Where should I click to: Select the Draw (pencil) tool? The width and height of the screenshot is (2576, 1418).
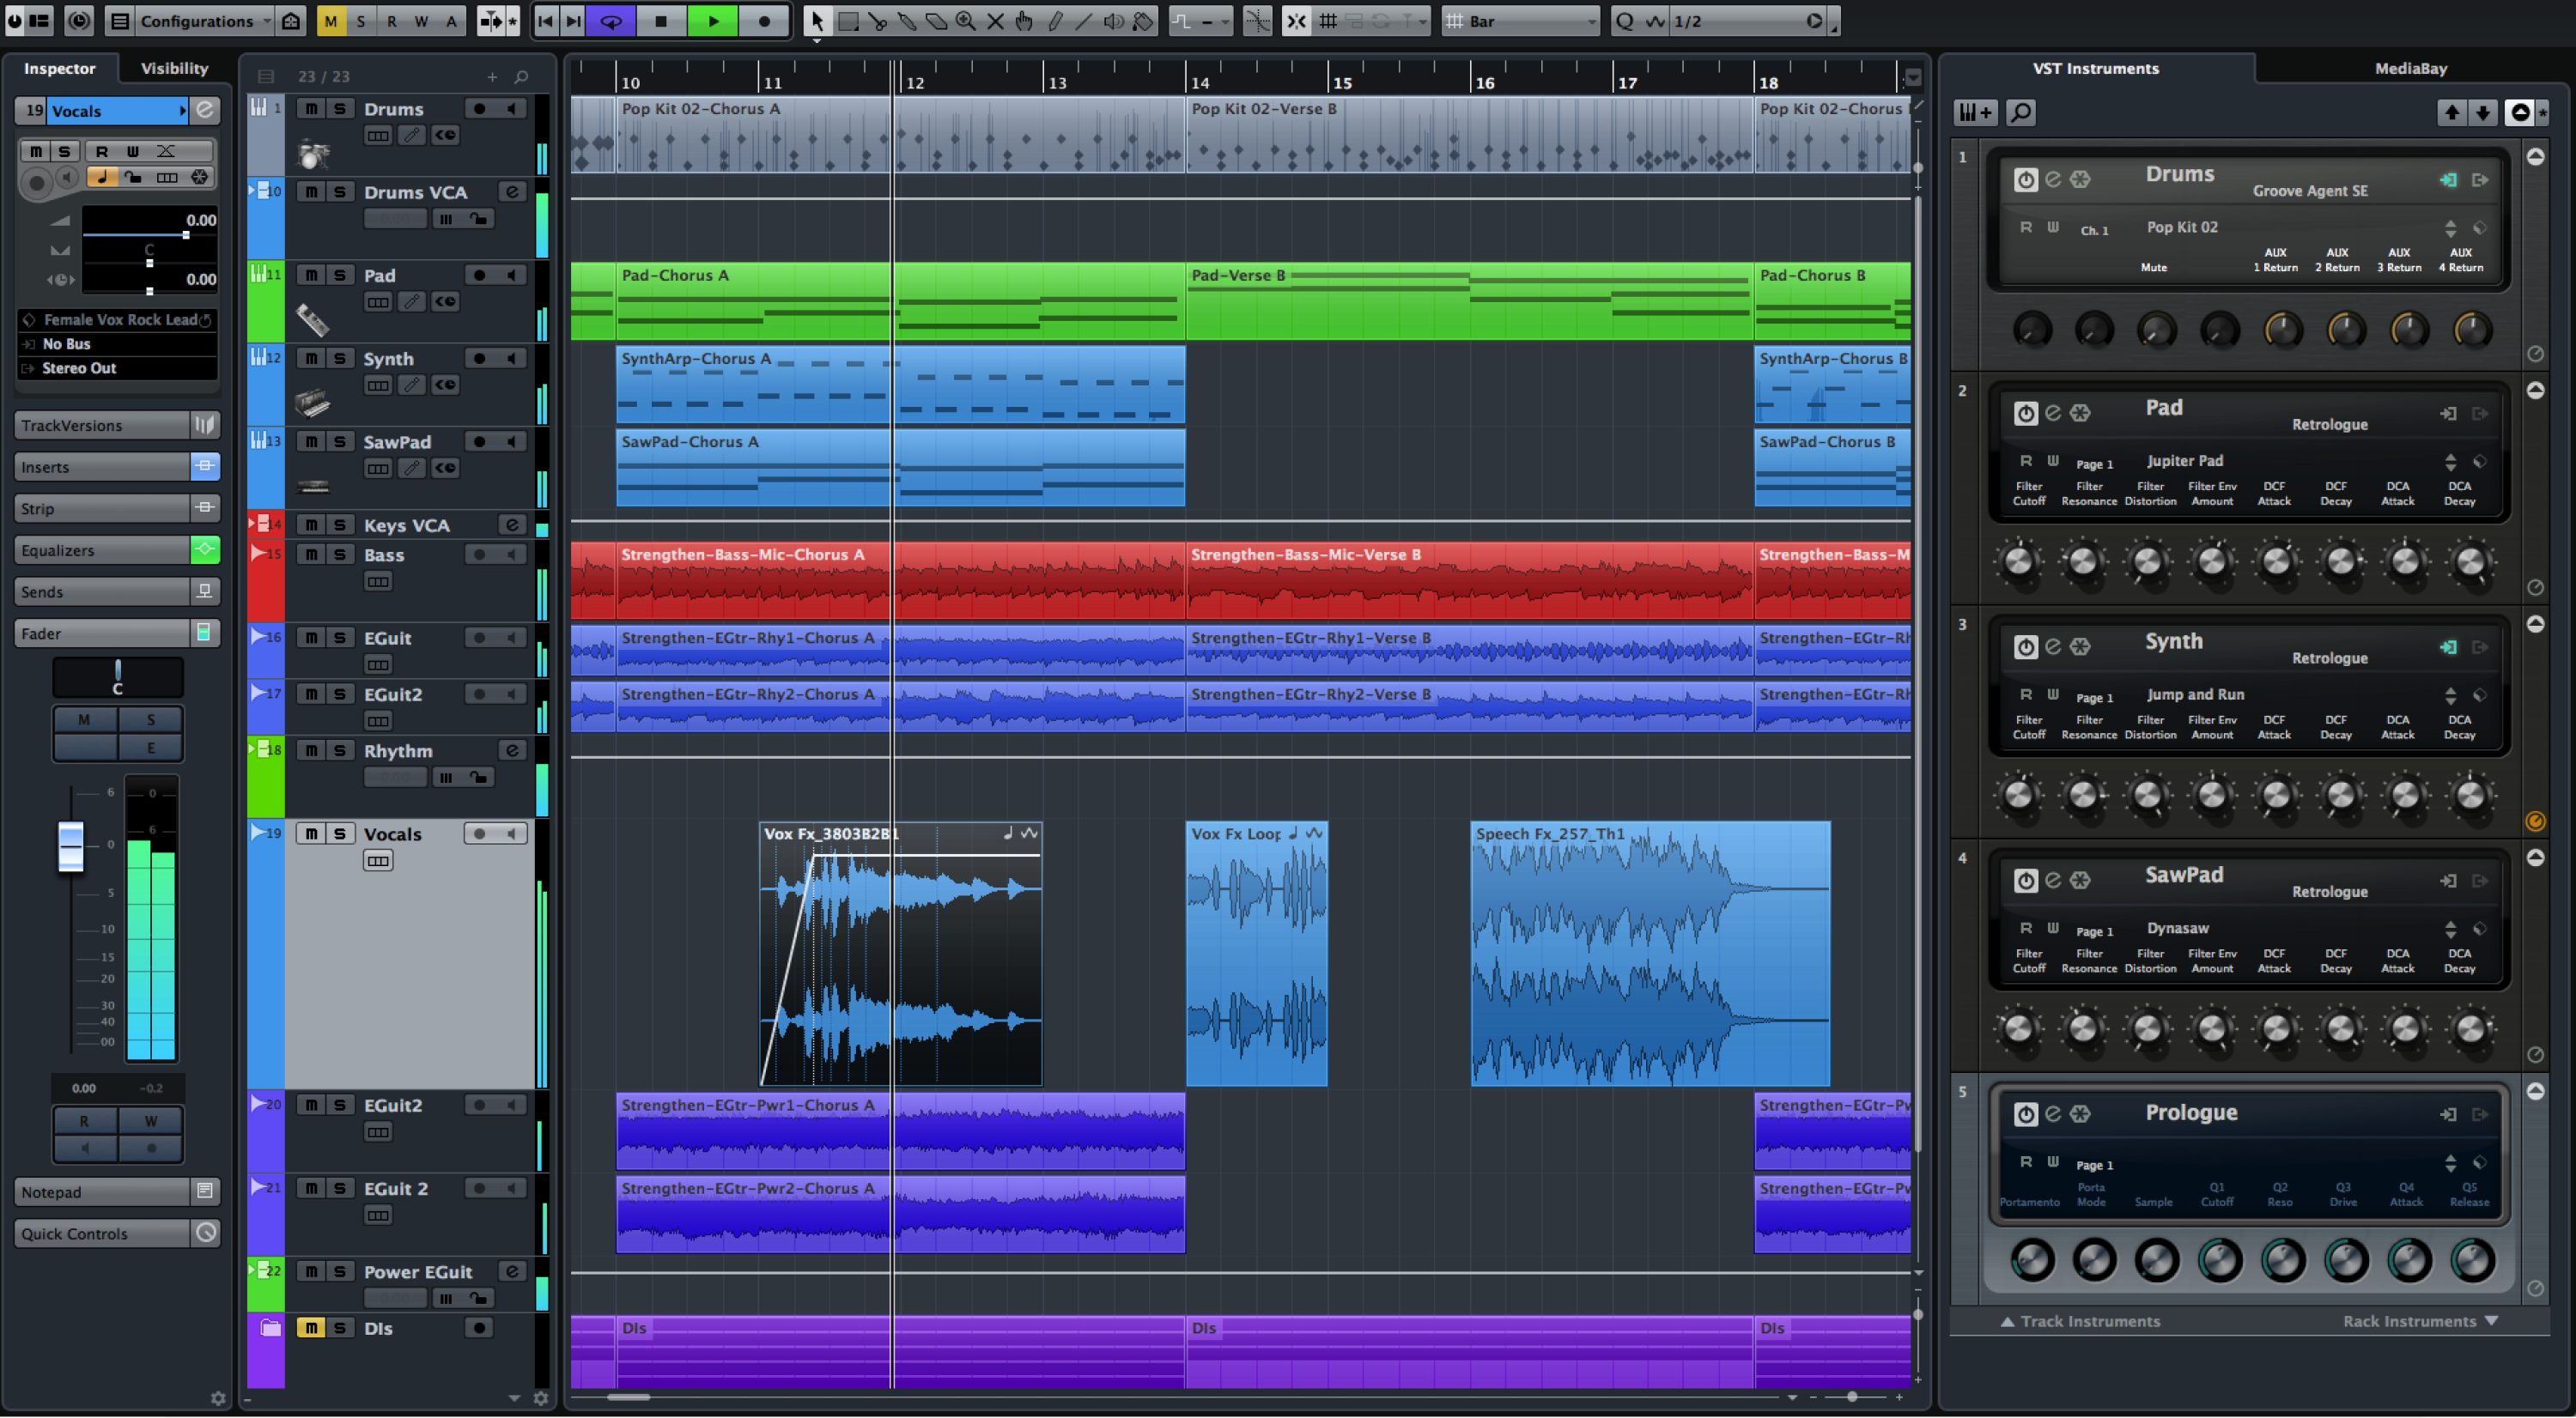pos(1058,20)
